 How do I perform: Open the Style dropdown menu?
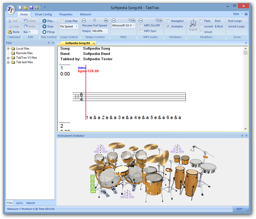(238, 14)
